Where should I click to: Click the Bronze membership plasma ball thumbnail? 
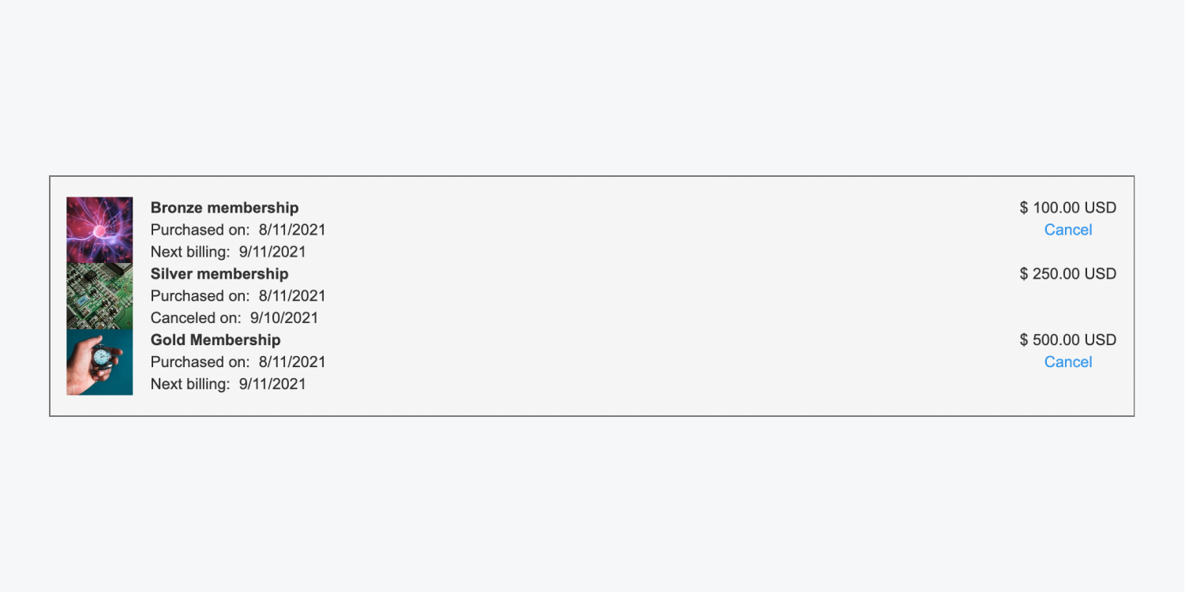click(99, 230)
